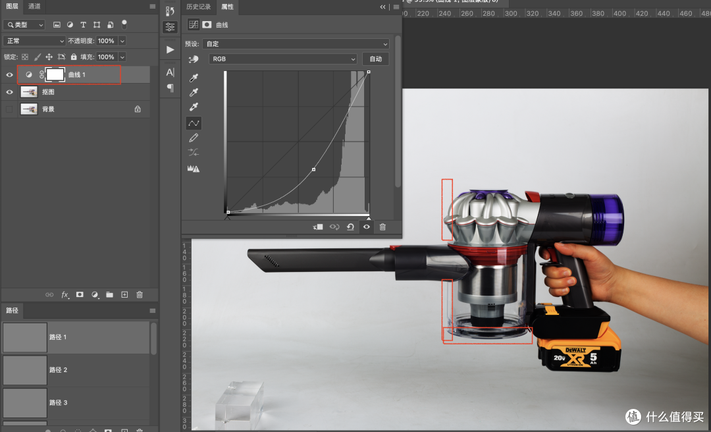This screenshot has width=711, height=432.
Task: Click the smooth curve values icon
Action: (194, 152)
